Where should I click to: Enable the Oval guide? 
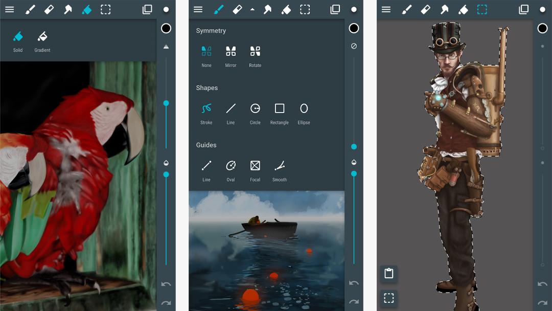click(x=231, y=171)
